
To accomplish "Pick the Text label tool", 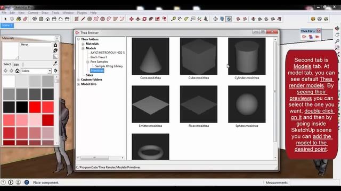I will [193, 19].
